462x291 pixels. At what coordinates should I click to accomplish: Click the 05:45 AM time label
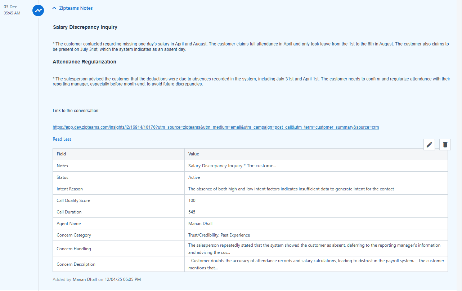tap(12, 13)
